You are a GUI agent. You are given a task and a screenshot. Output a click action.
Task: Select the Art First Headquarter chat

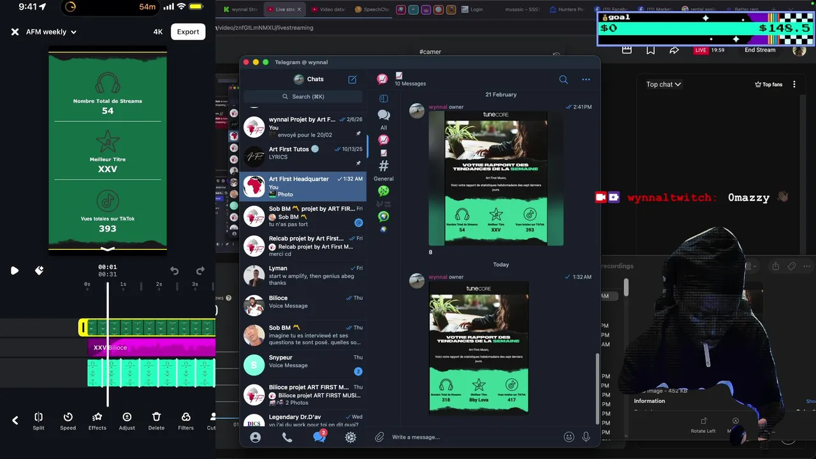[x=303, y=187]
